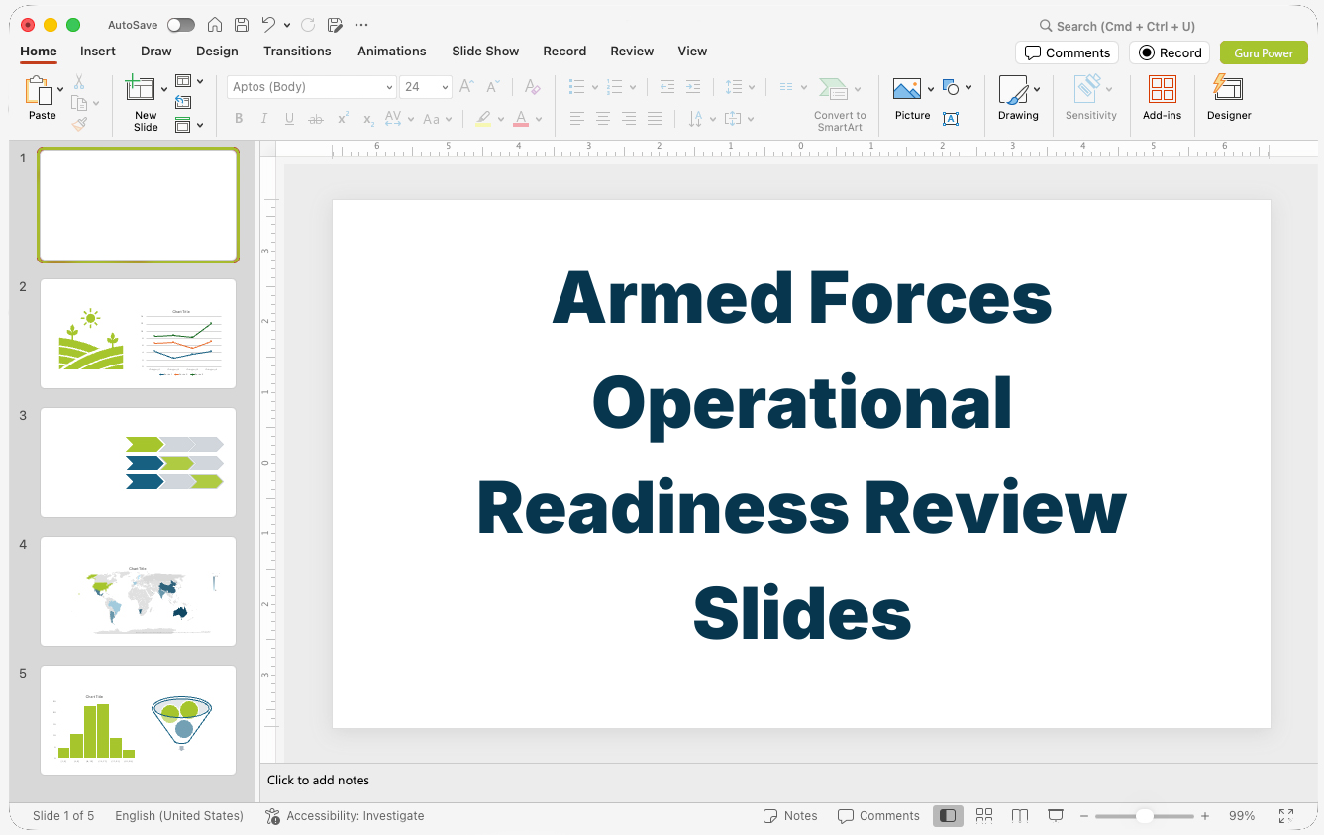Switch to the Transitions tab
The width and height of the screenshot is (1324, 835).
tap(297, 51)
